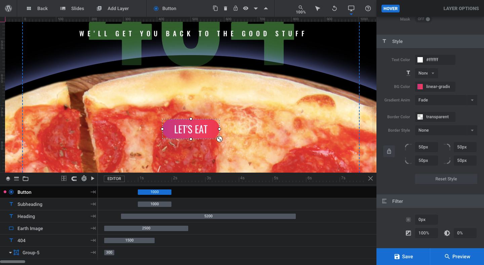484x265 pixels.
Task: Click the Earth Image 2500 timeline bar
Action: [146, 228]
